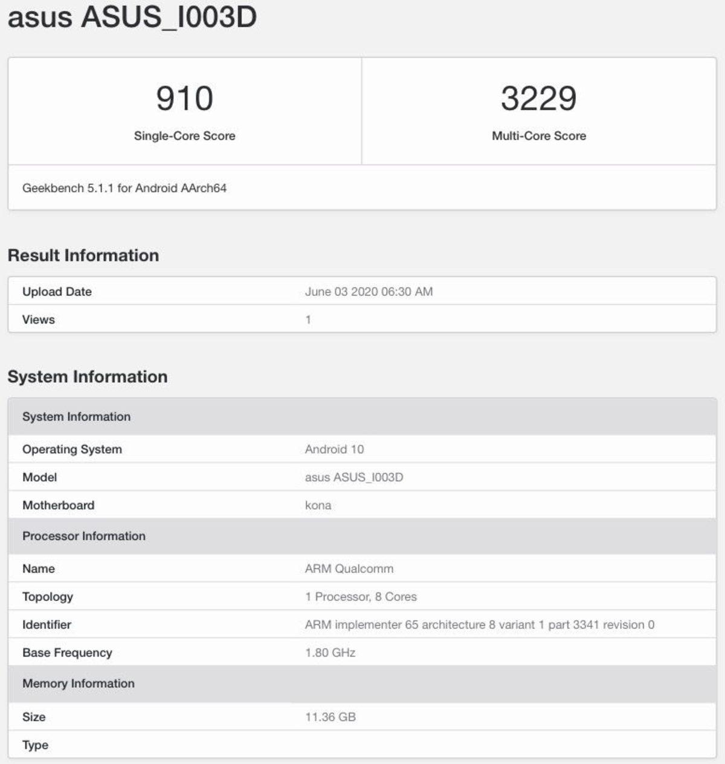Select the Multi-Core Score value 3229
Screen dimensions: 725x764
pyautogui.click(x=538, y=97)
